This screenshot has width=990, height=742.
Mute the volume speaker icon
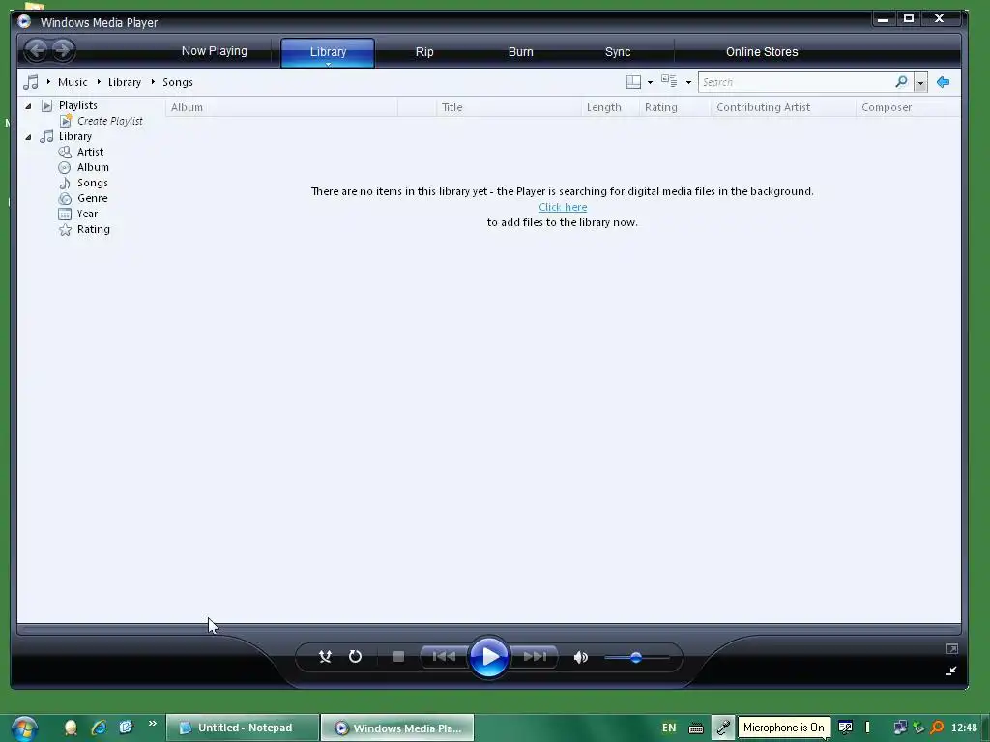tap(581, 657)
